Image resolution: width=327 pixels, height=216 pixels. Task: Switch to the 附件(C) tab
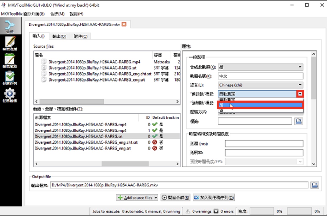click(80, 36)
